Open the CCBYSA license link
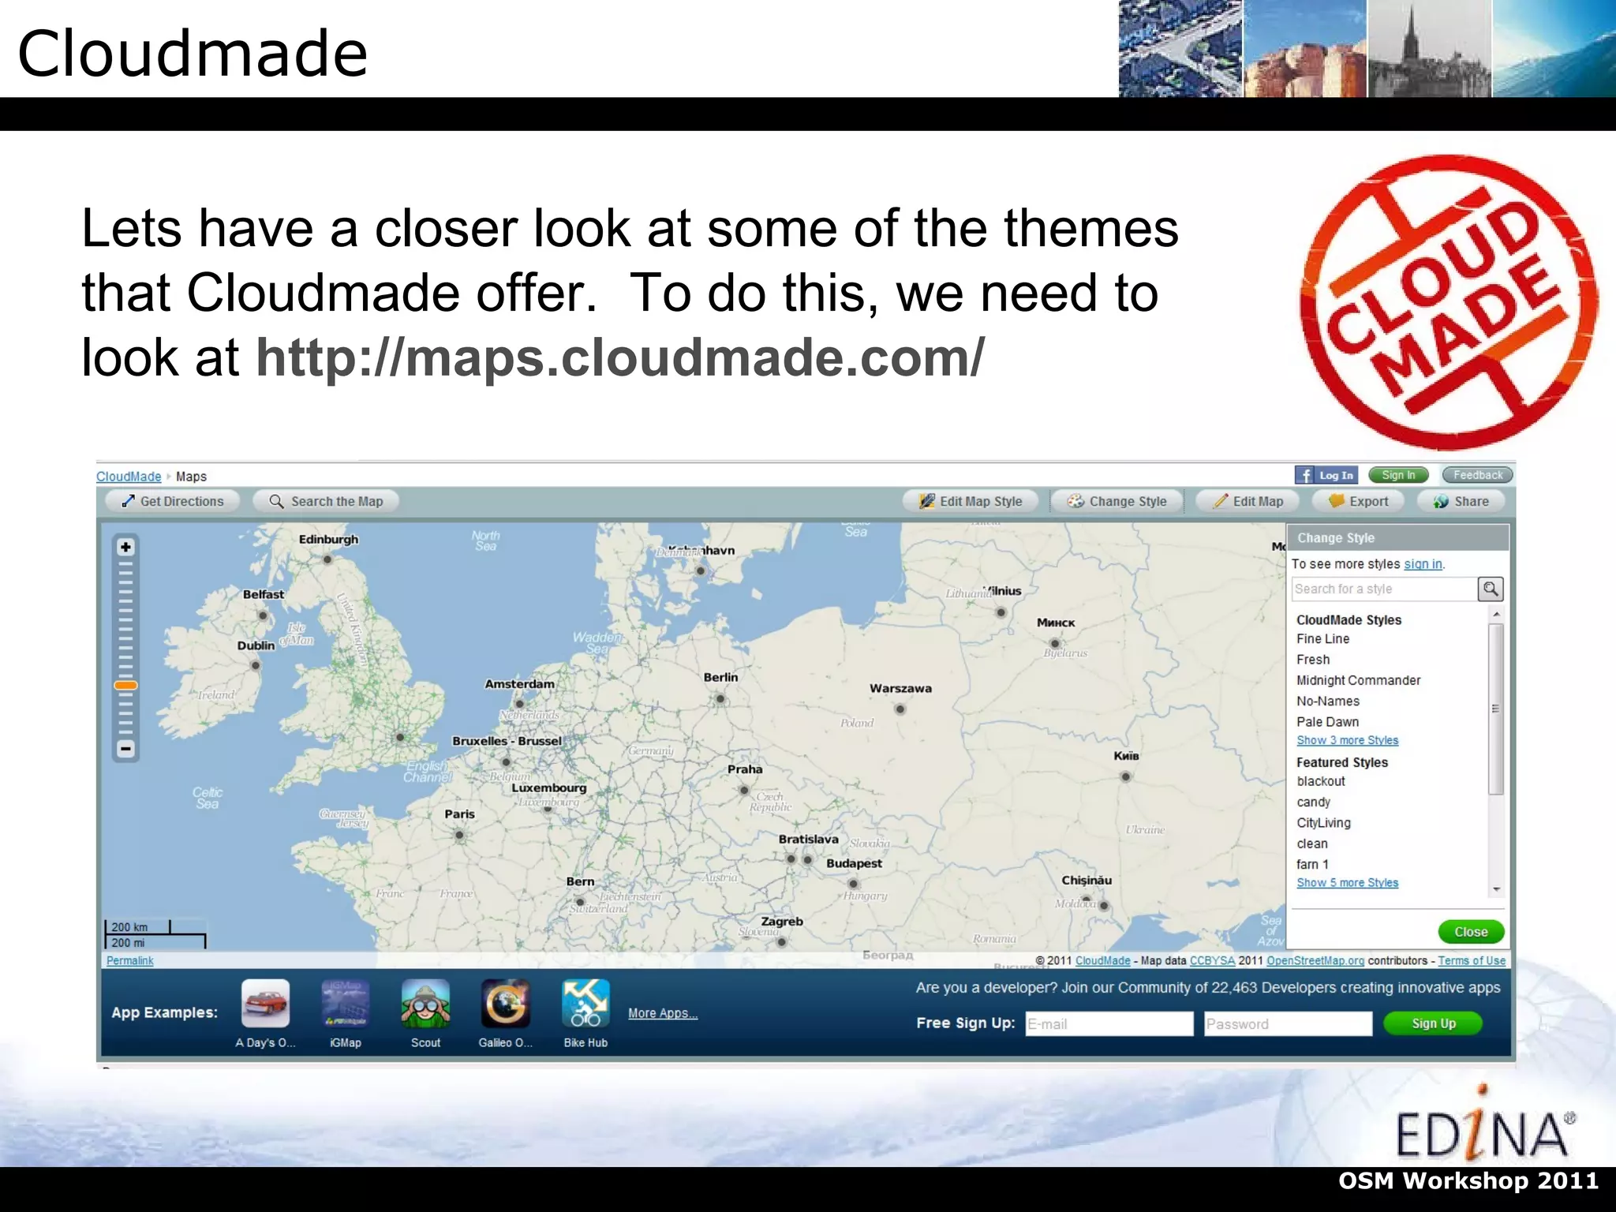The image size is (1616, 1212). [x=1212, y=961]
